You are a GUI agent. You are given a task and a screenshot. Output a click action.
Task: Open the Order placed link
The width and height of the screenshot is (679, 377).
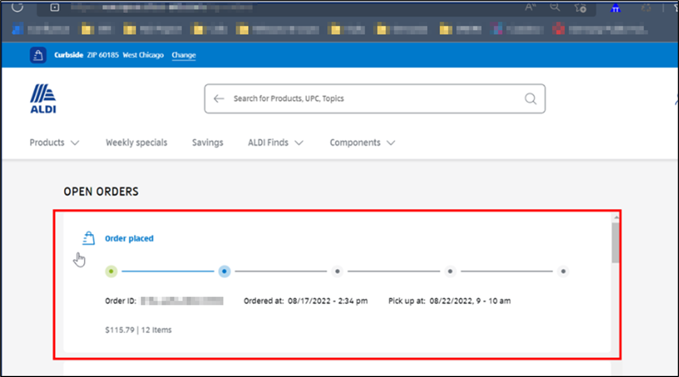tap(129, 238)
